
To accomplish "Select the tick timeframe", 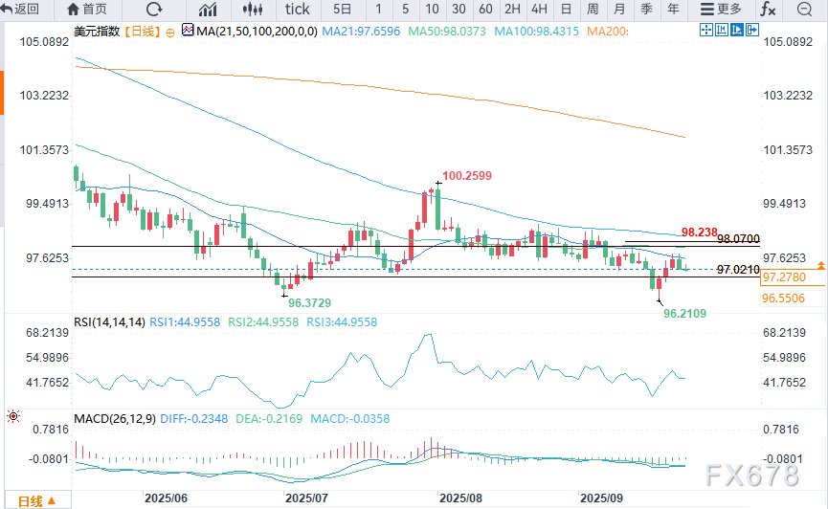I will pyautogui.click(x=298, y=9).
